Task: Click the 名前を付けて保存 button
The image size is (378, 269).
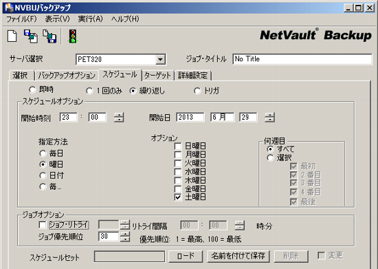Action: (x=238, y=256)
